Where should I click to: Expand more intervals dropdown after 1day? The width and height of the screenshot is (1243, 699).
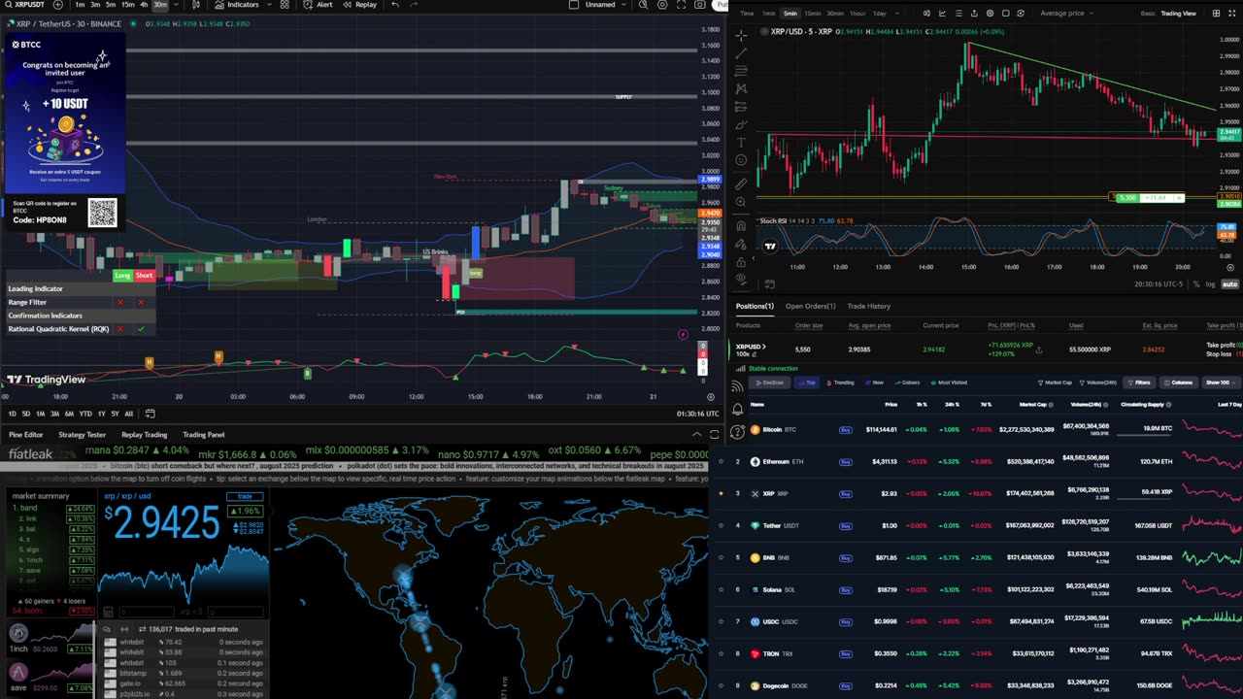[x=897, y=14]
